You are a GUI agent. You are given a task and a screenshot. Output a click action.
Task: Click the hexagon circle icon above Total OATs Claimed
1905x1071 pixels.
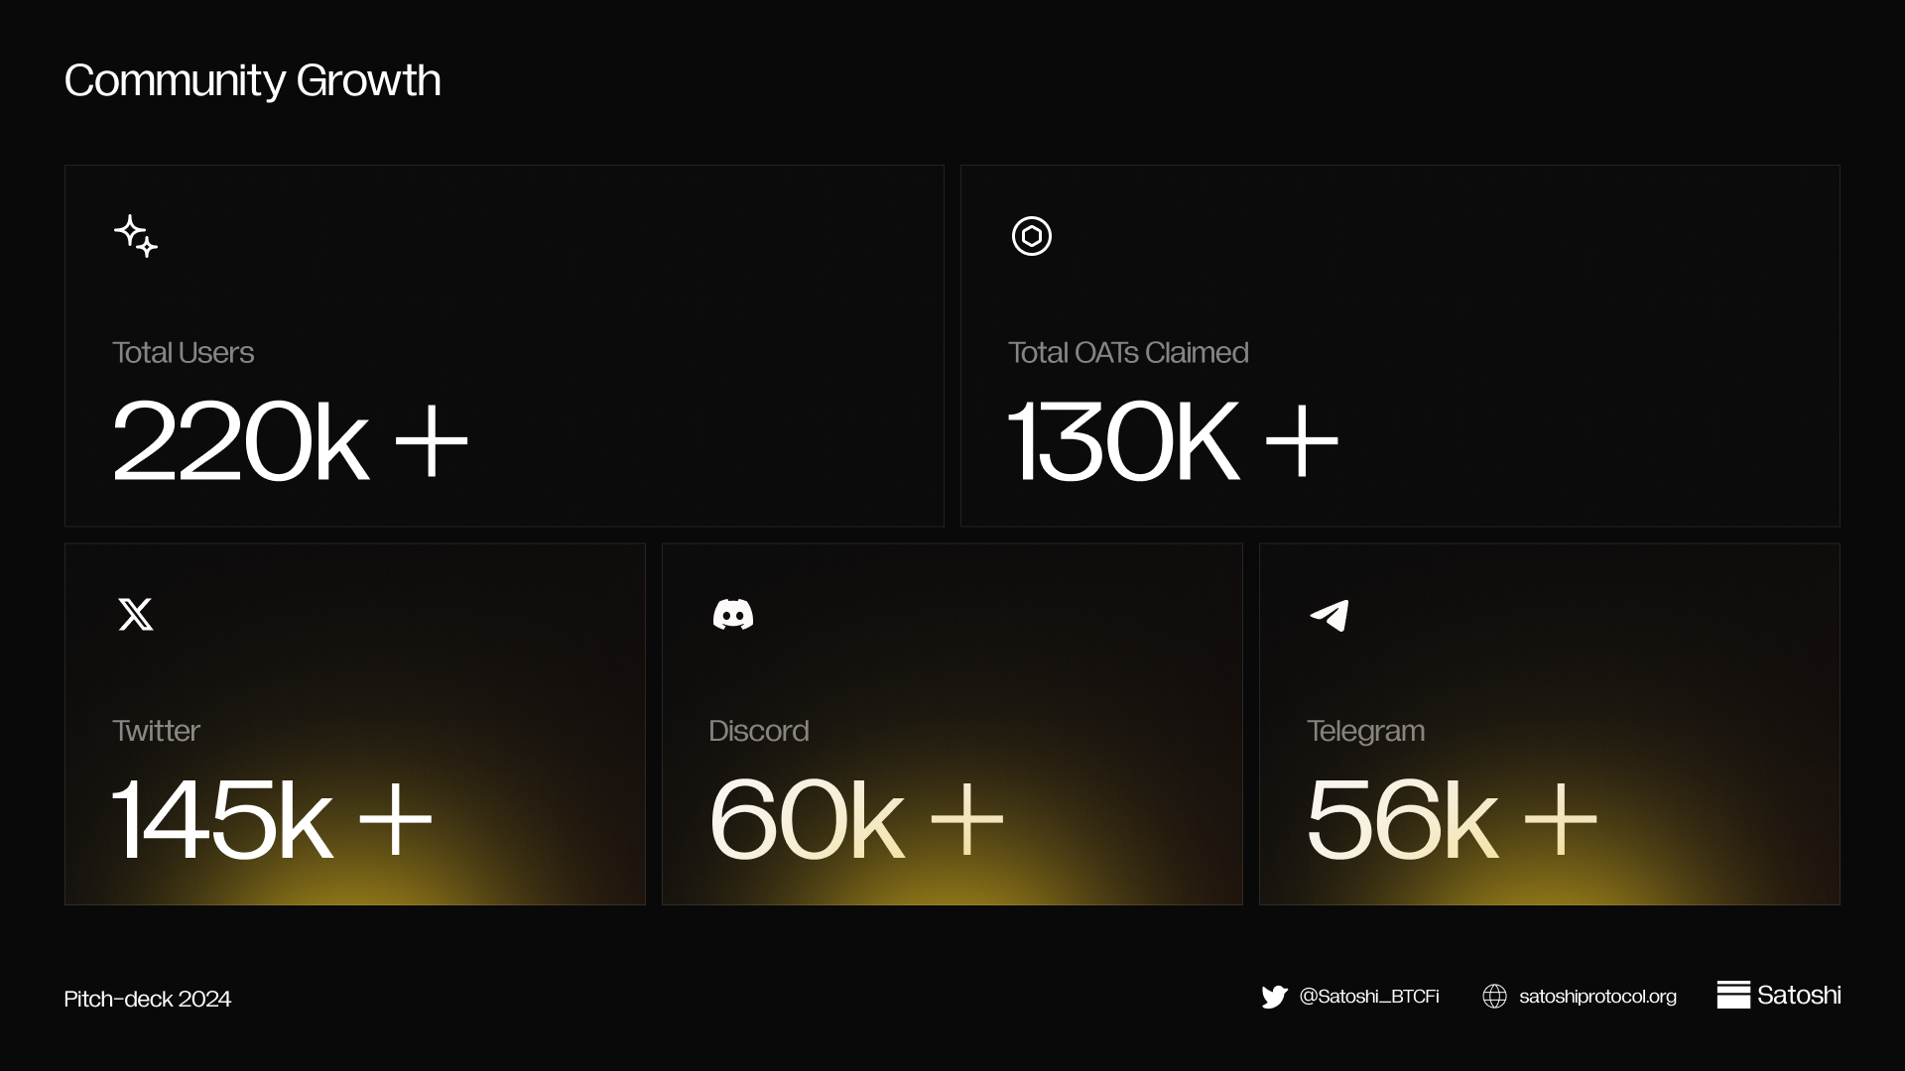click(x=1032, y=236)
